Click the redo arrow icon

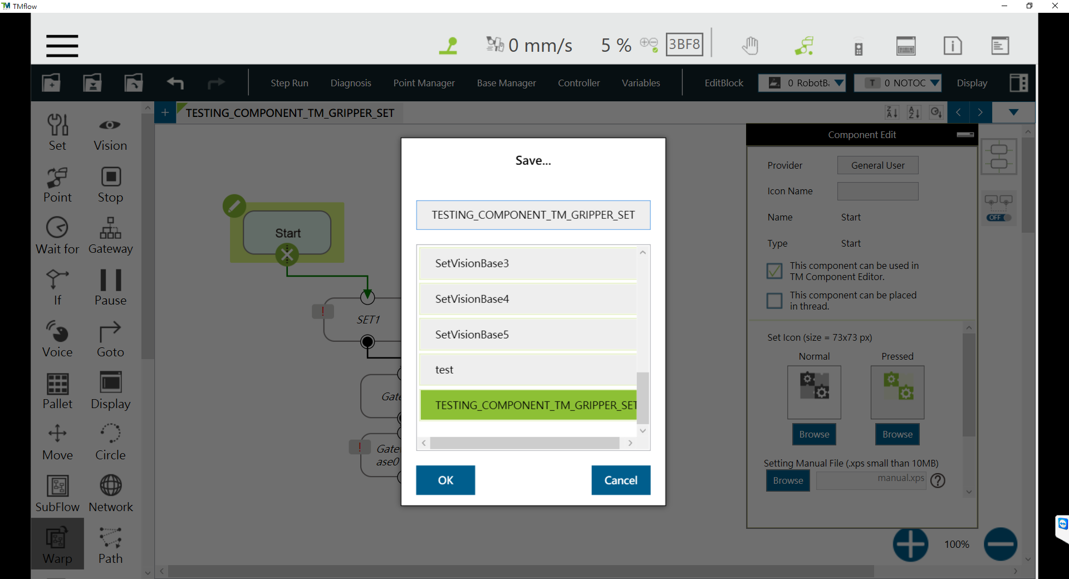216,83
